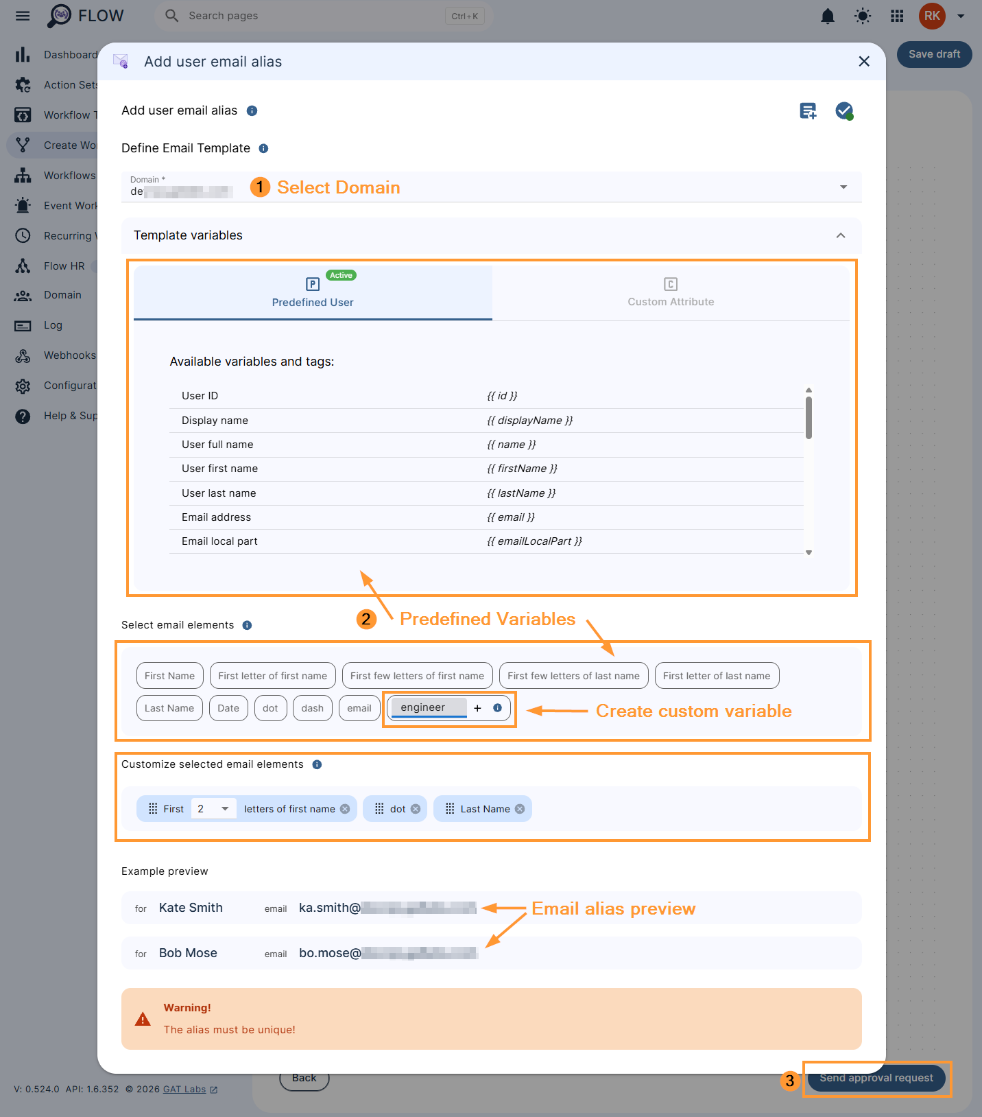Open the GAT Labs footer link
The image size is (982, 1117).
190,1090
